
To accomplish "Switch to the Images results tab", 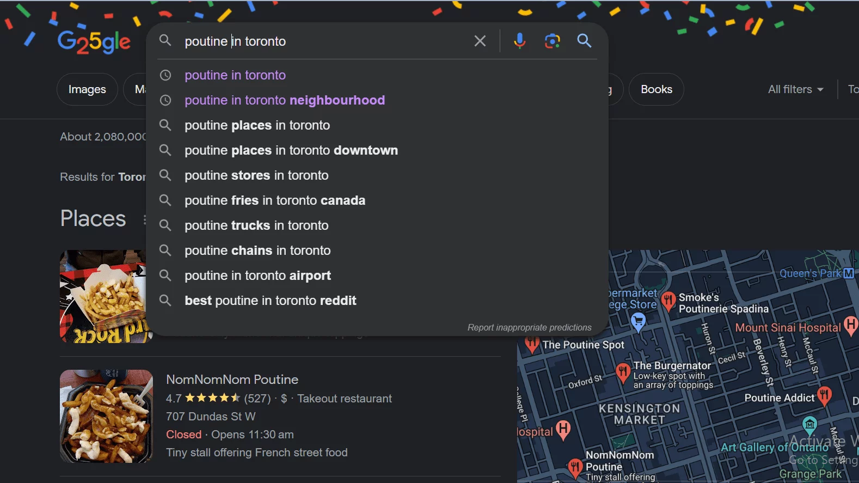I will 87,89.
